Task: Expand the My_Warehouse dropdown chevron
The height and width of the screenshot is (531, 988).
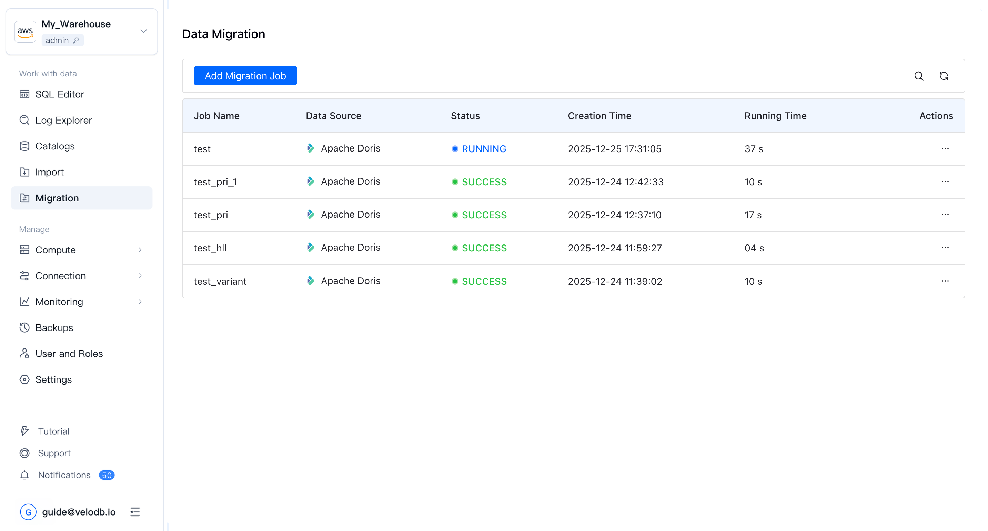Action: (143, 31)
